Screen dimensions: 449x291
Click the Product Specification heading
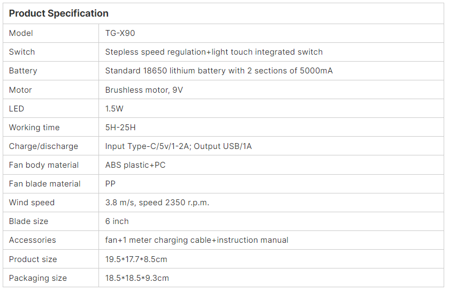pyautogui.click(x=59, y=13)
